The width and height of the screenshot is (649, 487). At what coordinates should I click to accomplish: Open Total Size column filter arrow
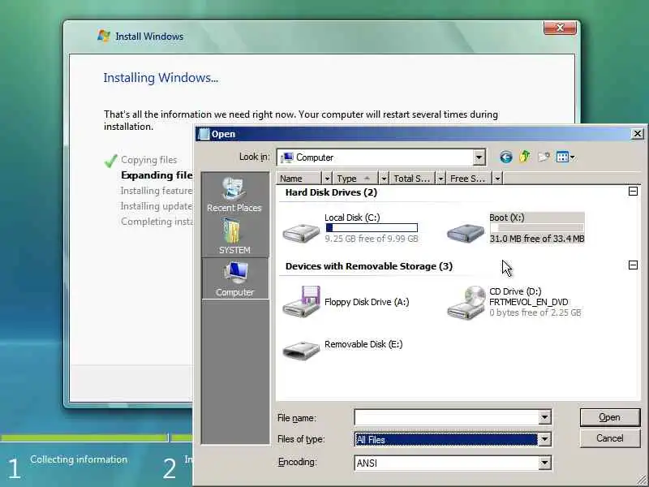(441, 179)
